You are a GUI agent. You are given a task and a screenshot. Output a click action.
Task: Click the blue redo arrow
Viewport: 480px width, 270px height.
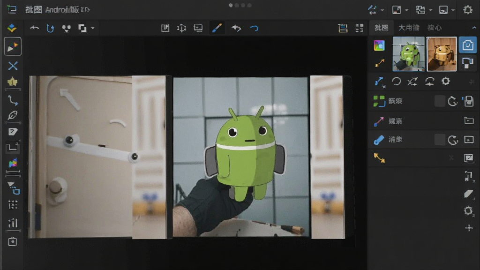[x=254, y=28]
